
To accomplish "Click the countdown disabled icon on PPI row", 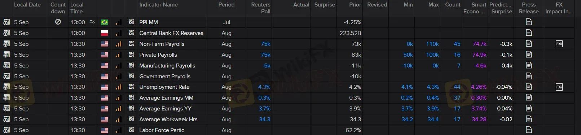I will [x=58, y=22].
